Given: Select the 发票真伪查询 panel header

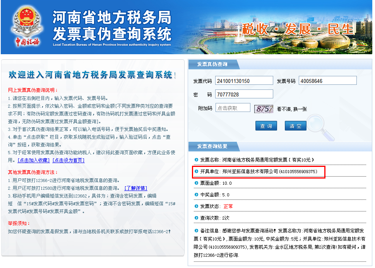Looking at the screenshot, I should pyautogui.click(x=212, y=64).
